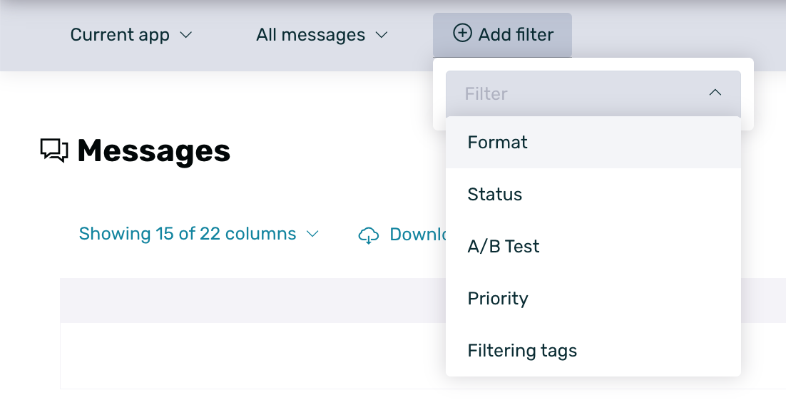Click the chevron next to Current app

click(x=186, y=35)
